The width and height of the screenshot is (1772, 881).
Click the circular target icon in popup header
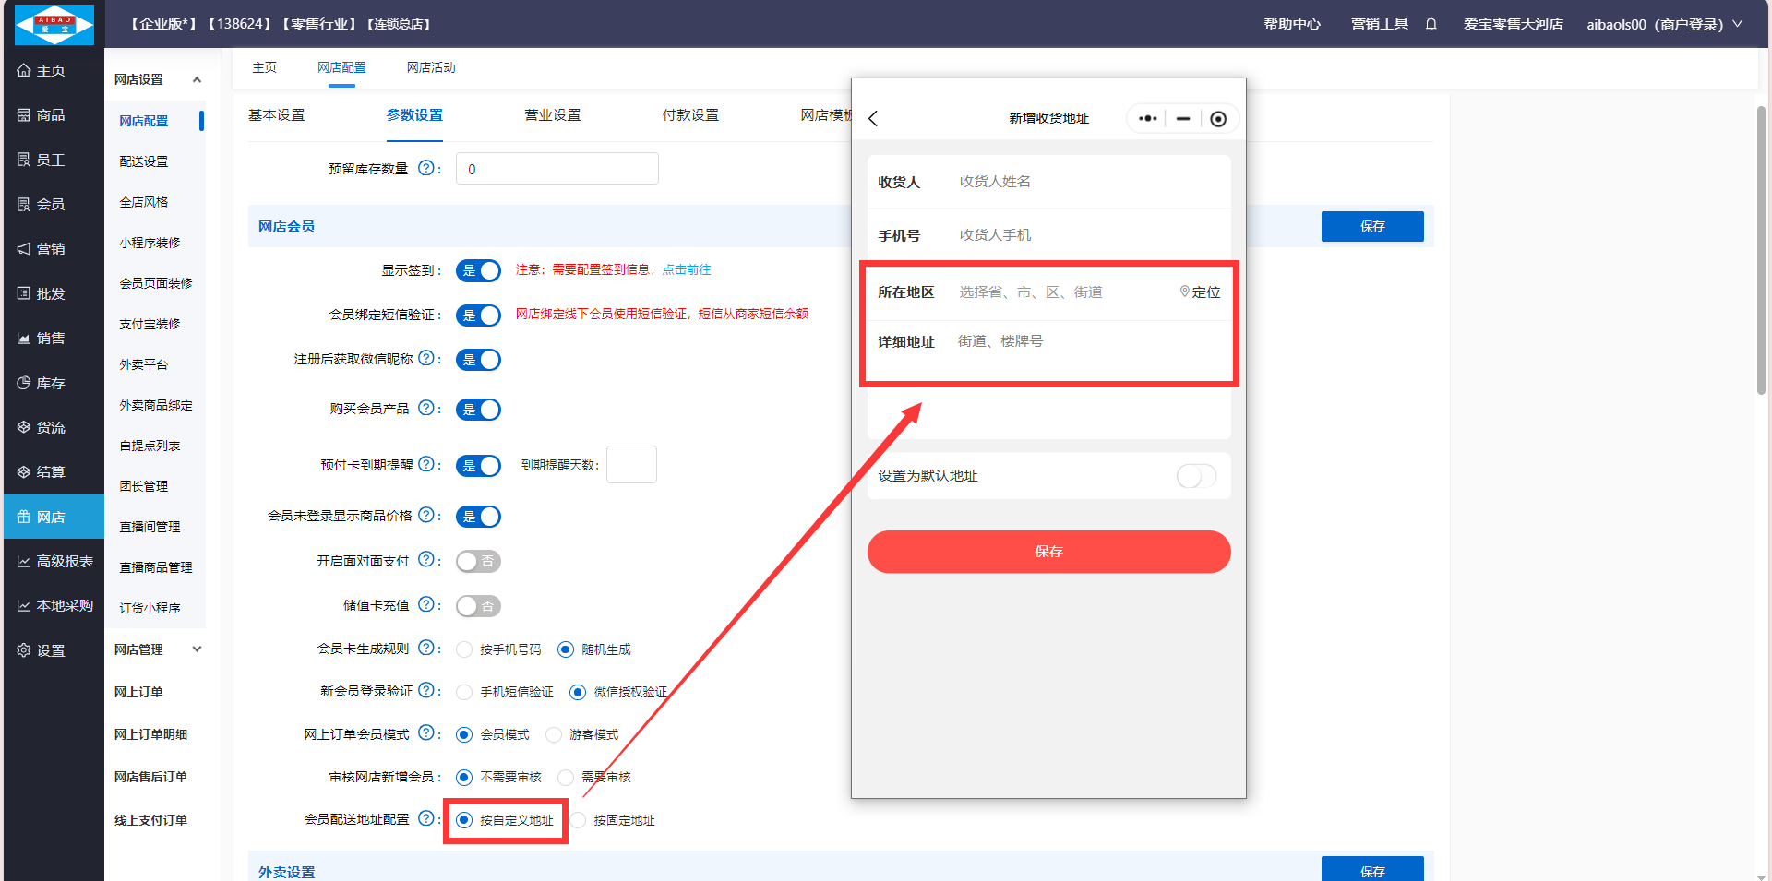tap(1218, 118)
